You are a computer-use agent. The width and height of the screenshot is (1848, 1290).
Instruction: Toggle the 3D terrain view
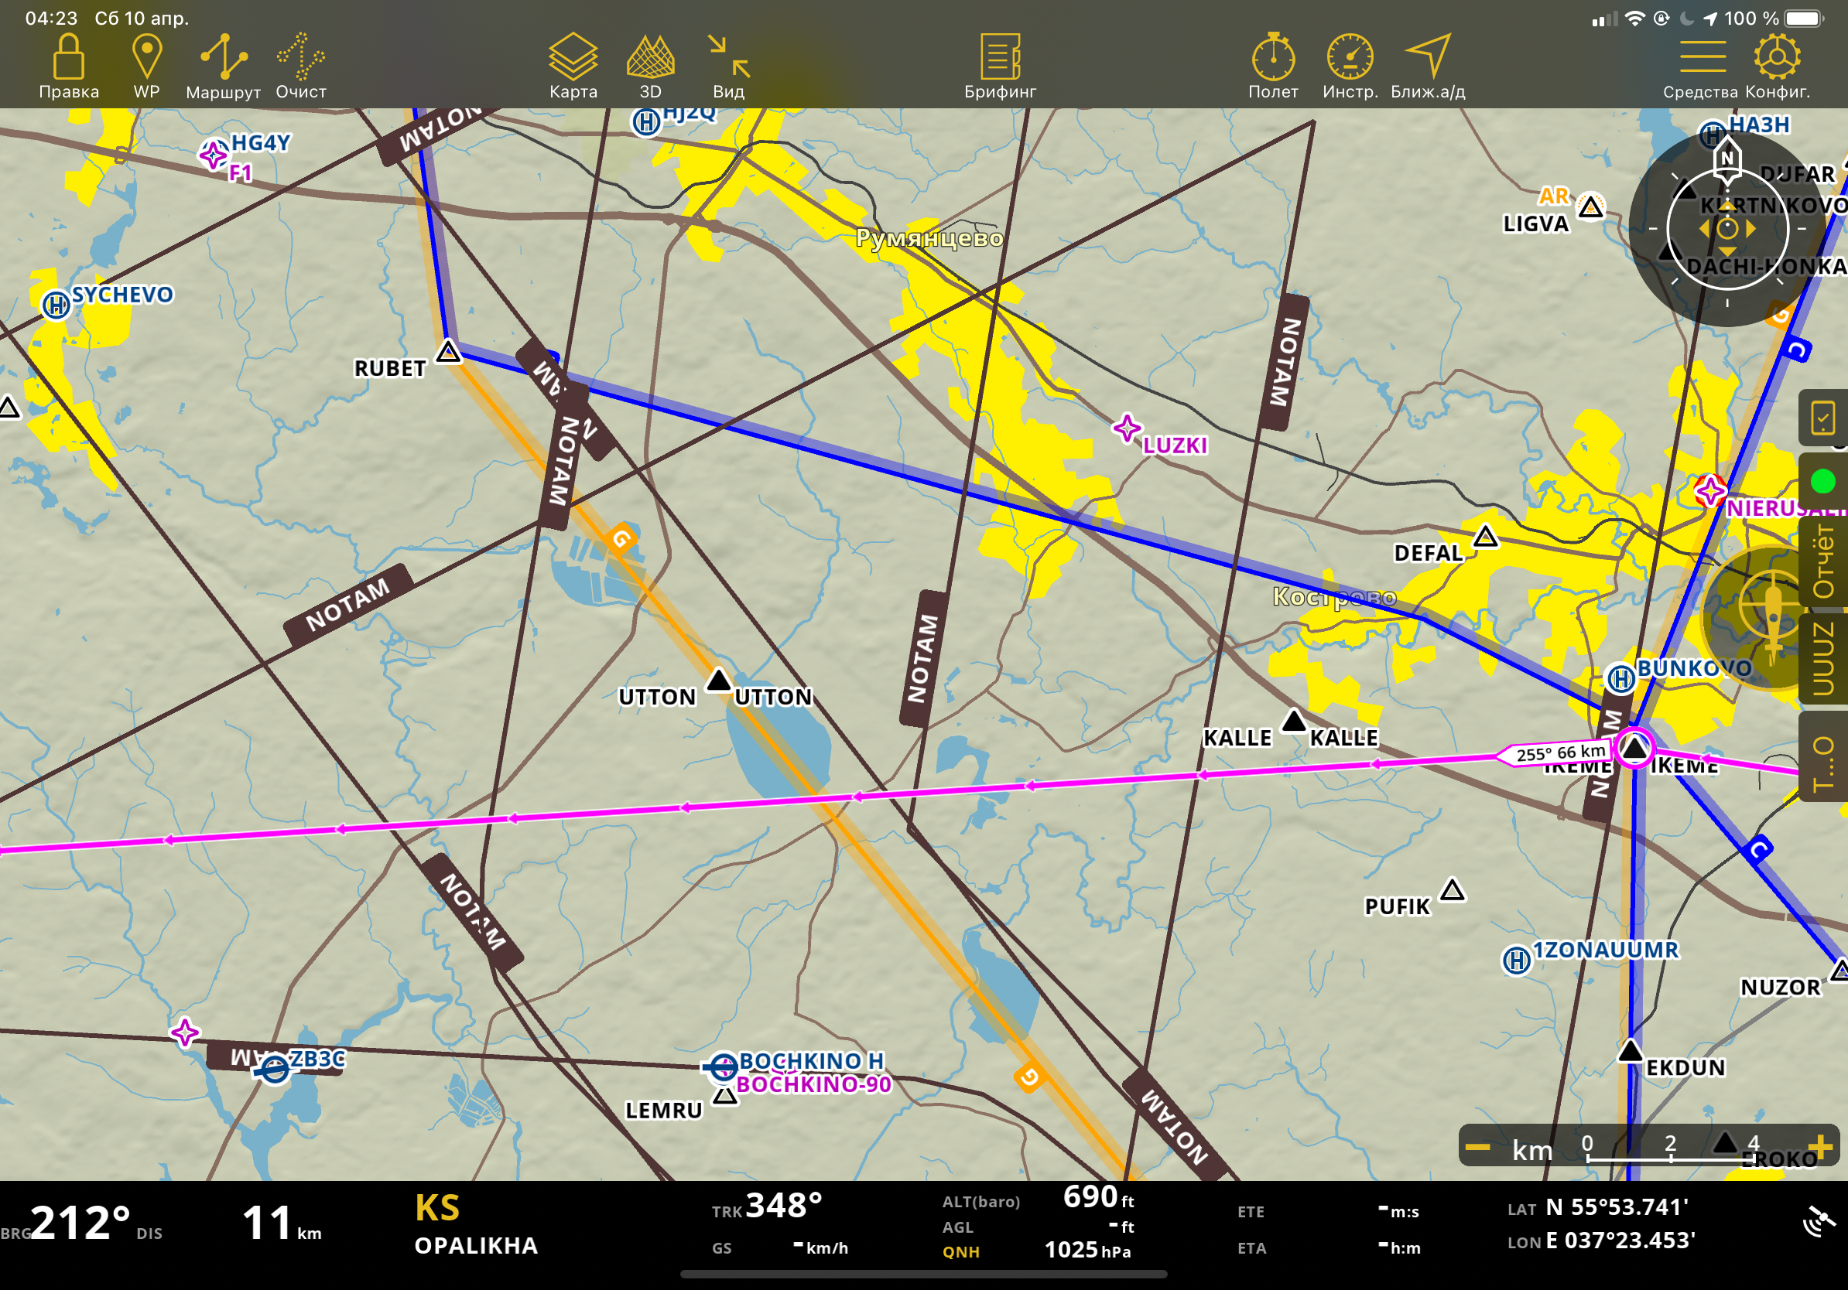[x=650, y=58]
